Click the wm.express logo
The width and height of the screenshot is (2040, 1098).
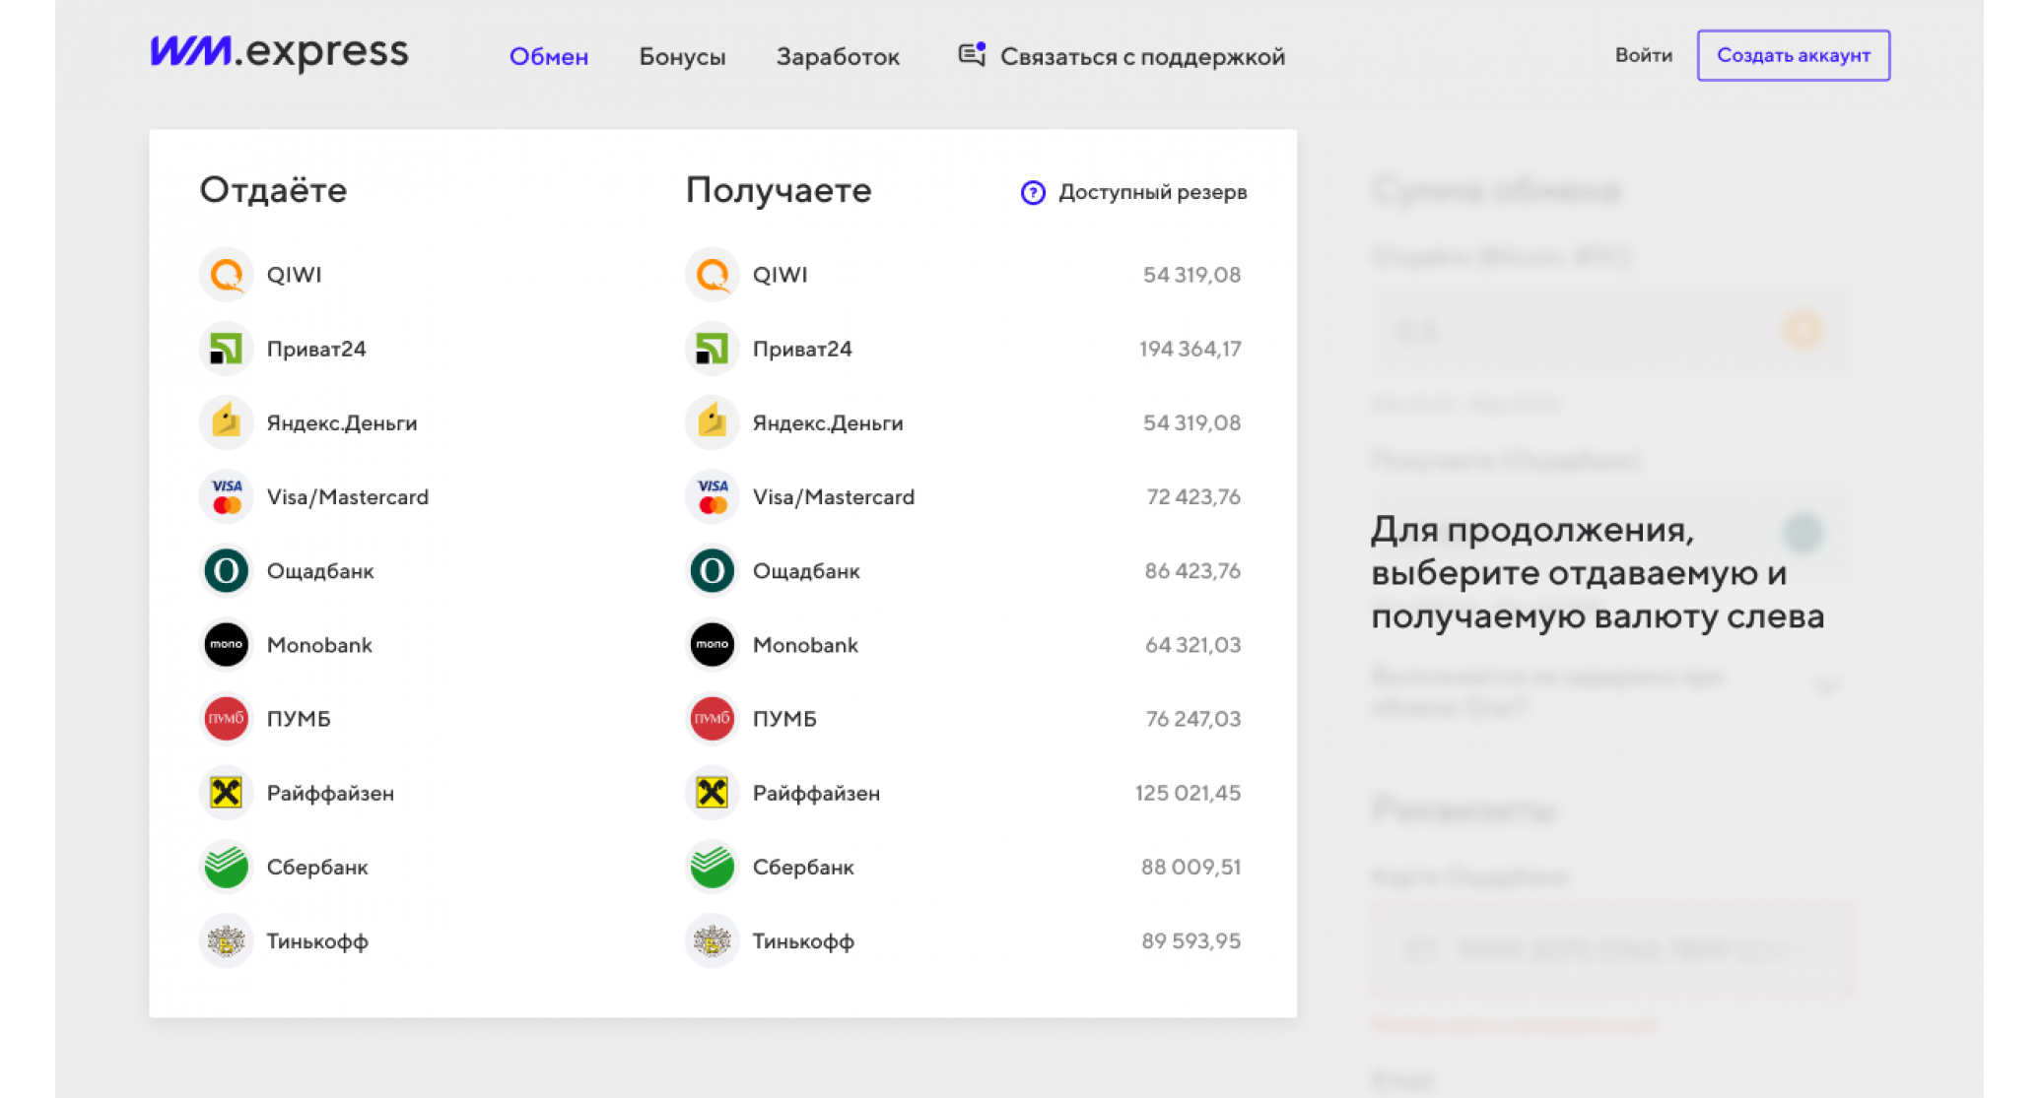[x=279, y=53]
